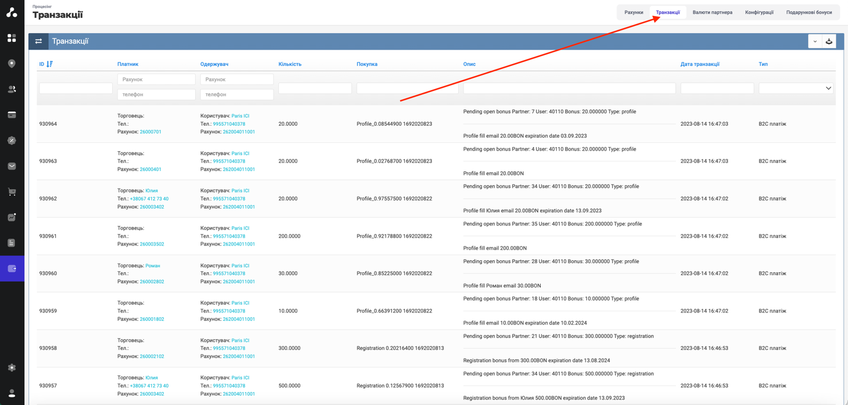The image size is (848, 405).
Task: Open payer account link 260003502
Action: (152, 244)
